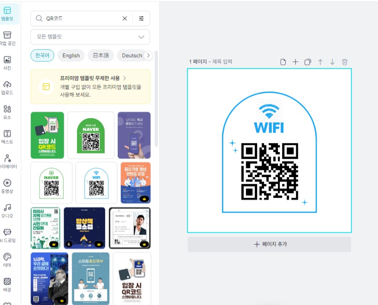378x305 pixels.
Task: Open the AI 드로잉 panel
Action: pyautogui.click(x=7, y=235)
